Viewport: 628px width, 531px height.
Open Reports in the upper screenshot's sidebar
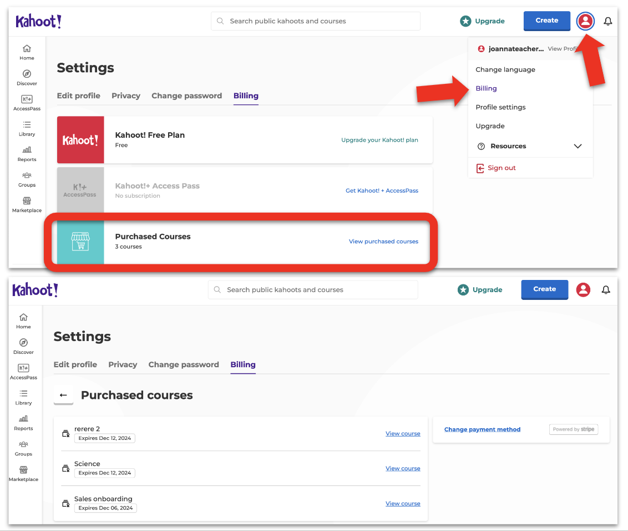(x=27, y=154)
